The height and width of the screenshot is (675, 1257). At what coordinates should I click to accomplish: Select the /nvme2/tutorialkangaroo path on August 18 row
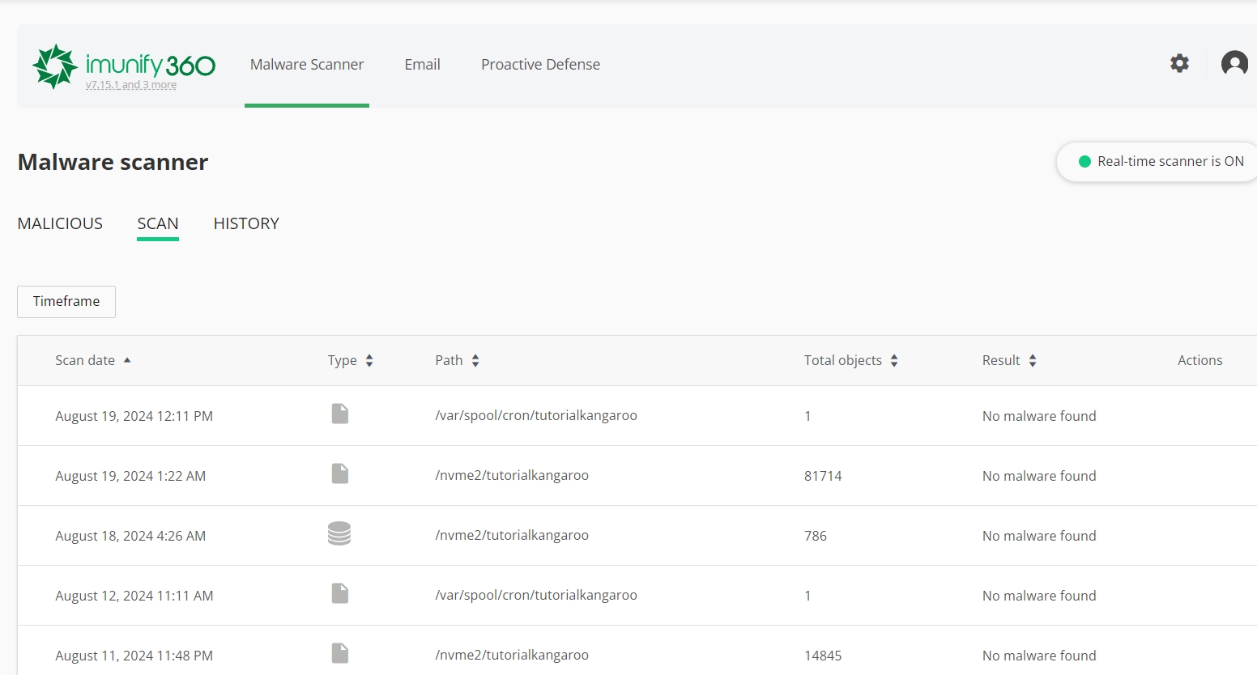(513, 535)
